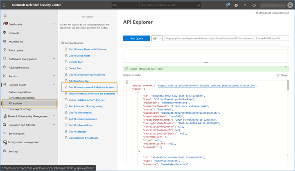Click the Settings gear icon
Screen dimensions: 295x171
tap(5, 151)
